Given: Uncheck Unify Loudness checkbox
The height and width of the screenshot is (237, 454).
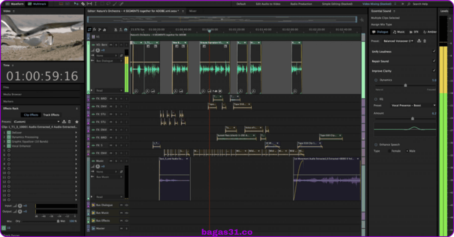Looking at the screenshot, I should [434, 51].
